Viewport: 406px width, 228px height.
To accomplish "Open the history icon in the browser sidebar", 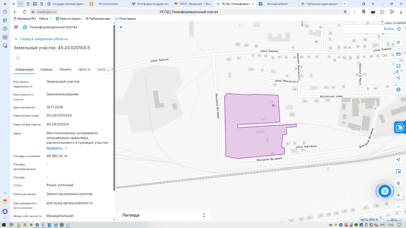I will [5, 12].
